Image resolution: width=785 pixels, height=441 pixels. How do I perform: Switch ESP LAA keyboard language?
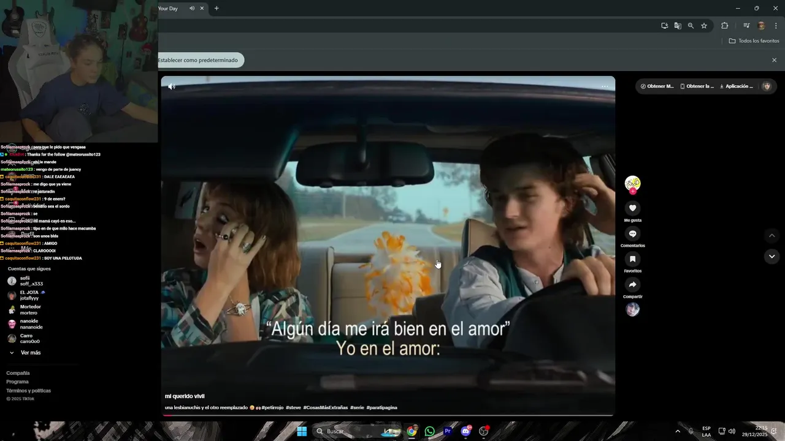pyautogui.click(x=706, y=431)
